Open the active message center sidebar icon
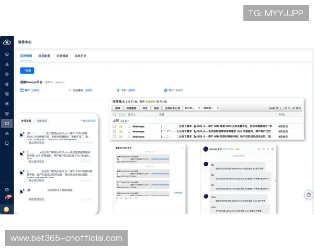 click(x=7, y=123)
